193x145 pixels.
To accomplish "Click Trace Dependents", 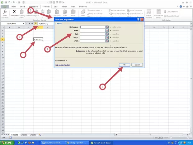I will coord(118,14).
